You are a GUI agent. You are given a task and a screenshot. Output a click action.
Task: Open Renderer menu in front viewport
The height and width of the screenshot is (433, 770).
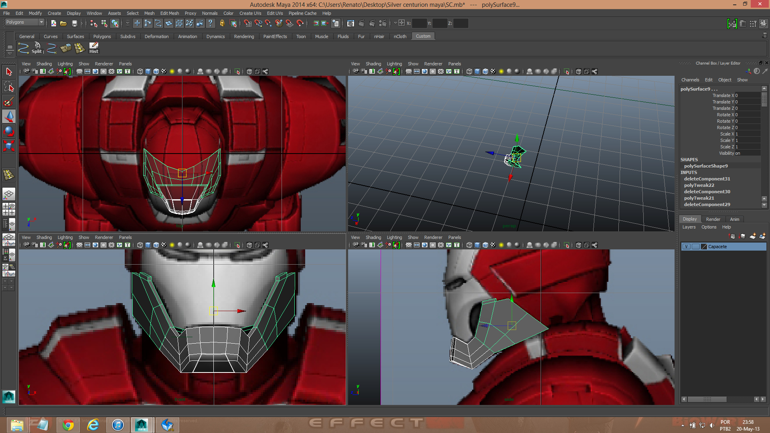click(x=104, y=237)
